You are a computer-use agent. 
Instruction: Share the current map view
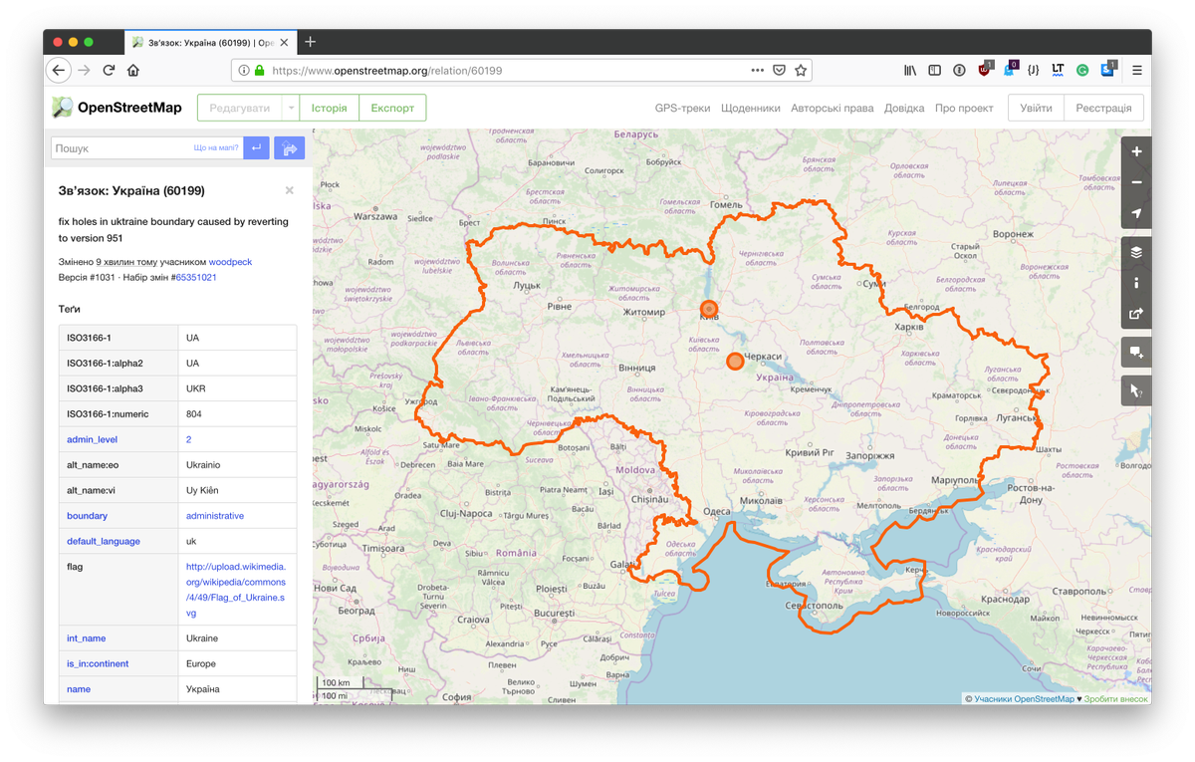1135,314
